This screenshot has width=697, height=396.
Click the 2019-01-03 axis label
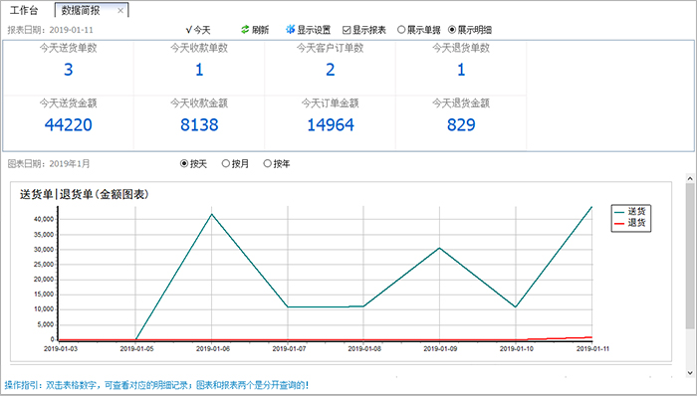click(61, 349)
